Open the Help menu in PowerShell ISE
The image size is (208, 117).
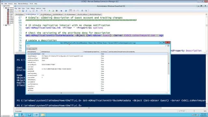(x=44, y=8)
